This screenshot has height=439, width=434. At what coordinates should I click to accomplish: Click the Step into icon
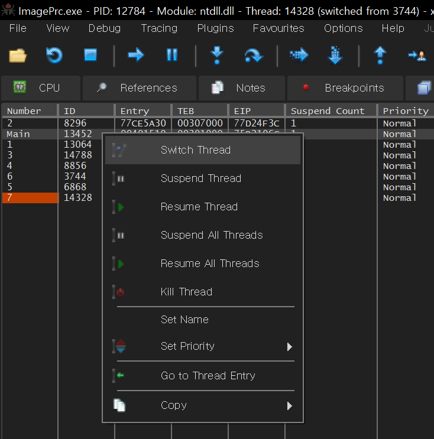217,56
